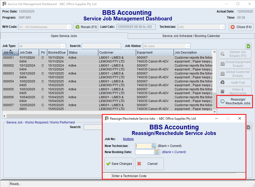255x187 pixels.
Task: Open Notes & Attachments
Action: (235, 91)
